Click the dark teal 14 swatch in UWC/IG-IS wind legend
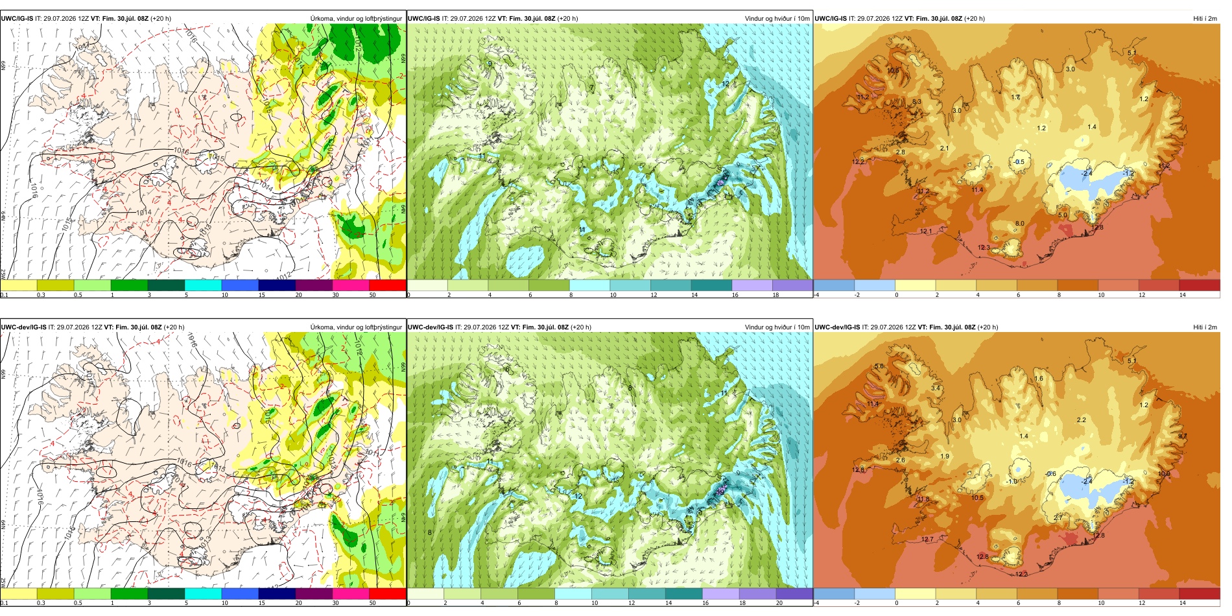Image resolution: width=1232 pixels, height=616 pixels. [711, 285]
